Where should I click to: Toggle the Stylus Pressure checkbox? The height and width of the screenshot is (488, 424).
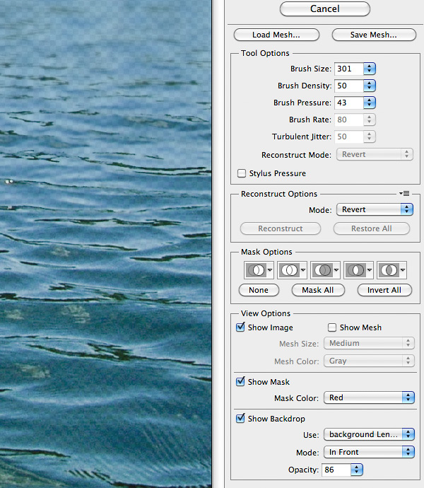[242, 173]
